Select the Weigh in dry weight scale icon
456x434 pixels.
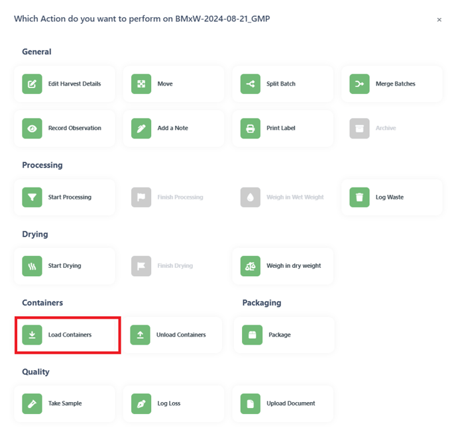(251, 266)
